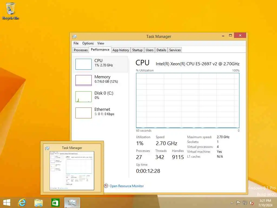Click the % Utilization graph label

[x=145, y=70]
